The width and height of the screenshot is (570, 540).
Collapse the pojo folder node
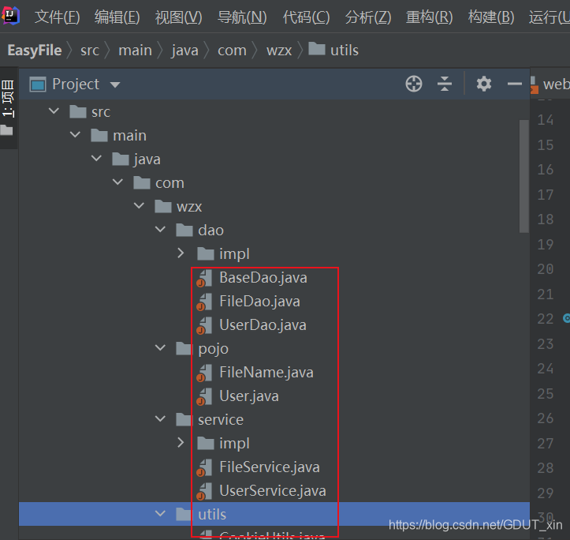pos(160,347)
